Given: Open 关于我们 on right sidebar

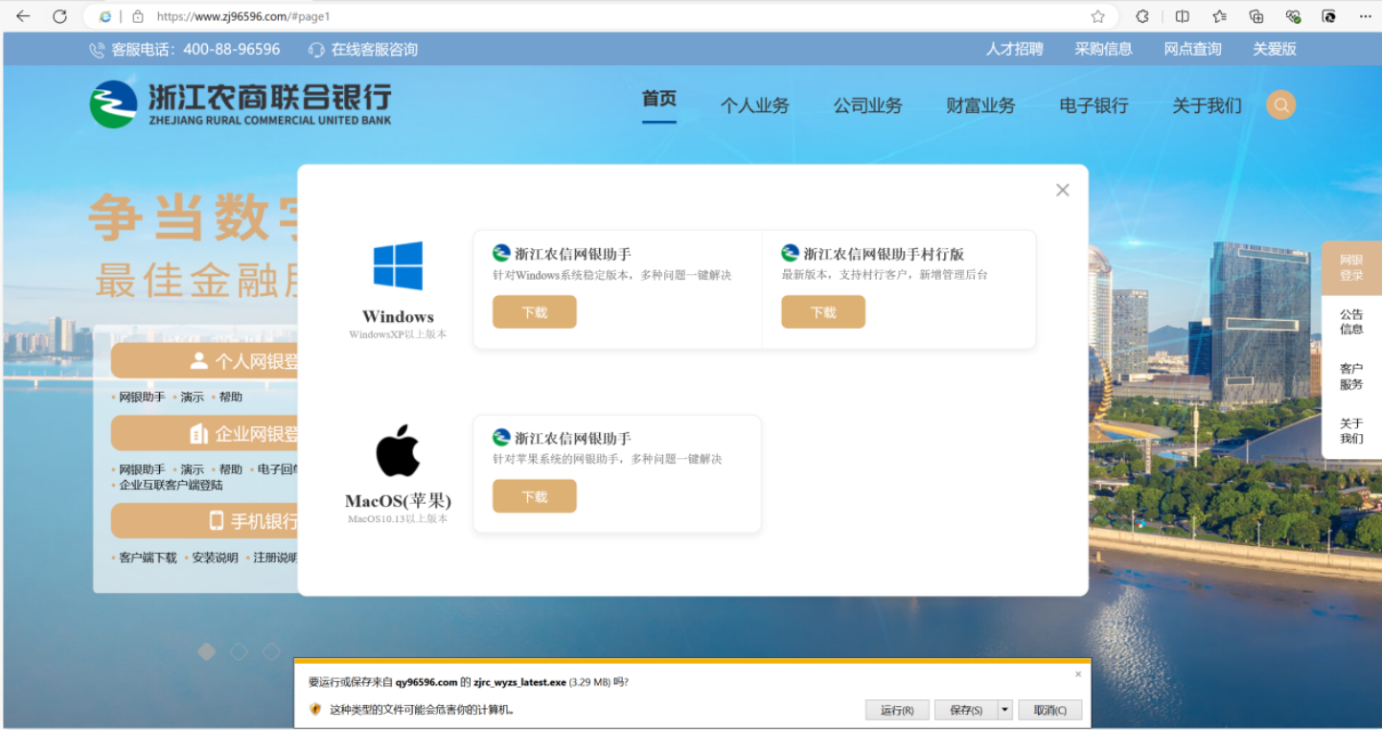Looking at the screenshot, I should point(1351,431).
